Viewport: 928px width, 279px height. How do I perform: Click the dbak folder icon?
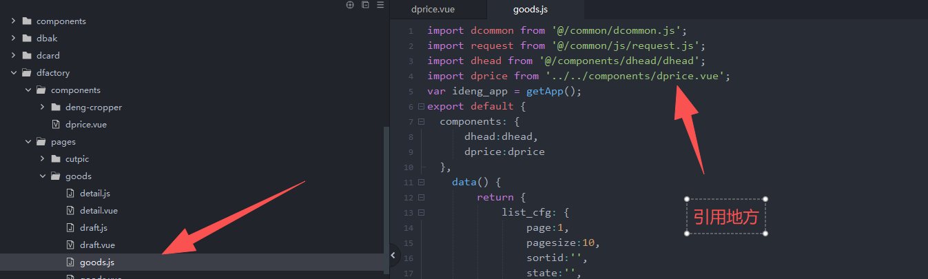27,39
